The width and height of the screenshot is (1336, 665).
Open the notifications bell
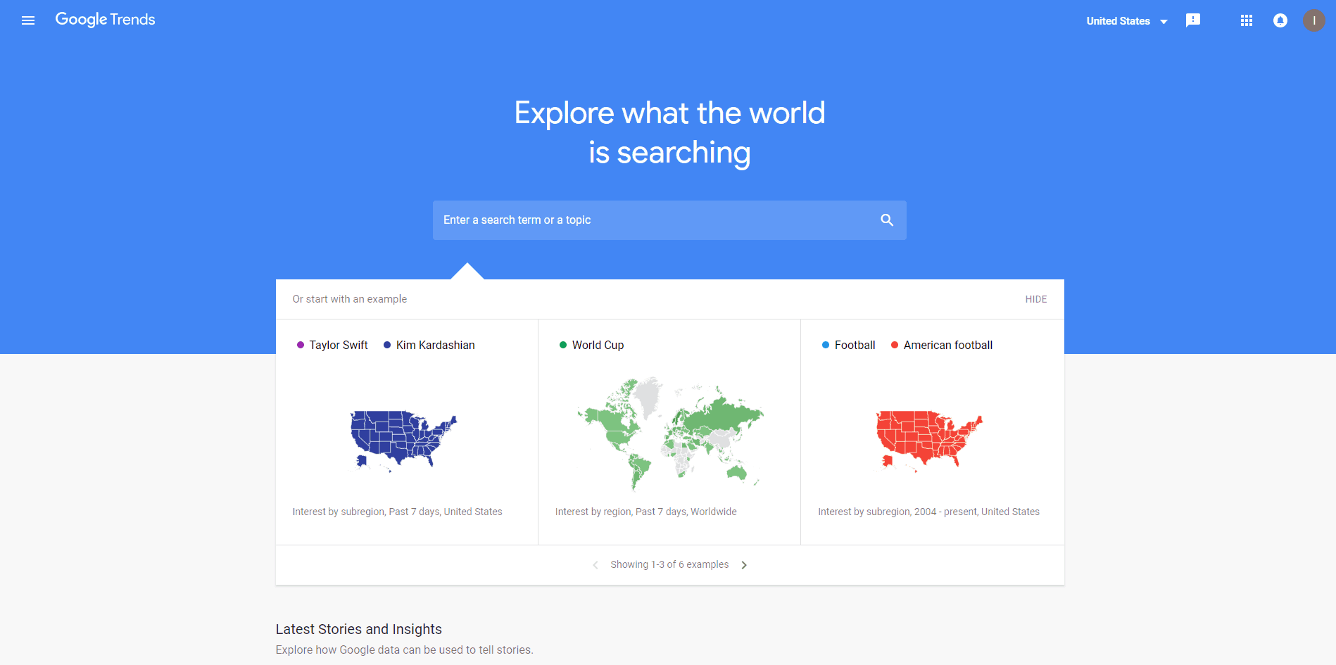1280,20
